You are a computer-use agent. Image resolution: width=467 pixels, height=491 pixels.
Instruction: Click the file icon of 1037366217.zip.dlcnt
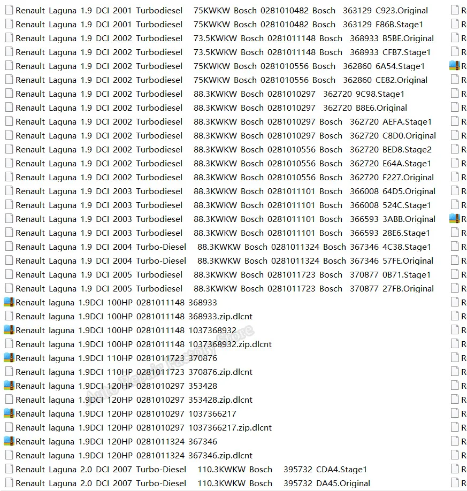pos(9,427)
